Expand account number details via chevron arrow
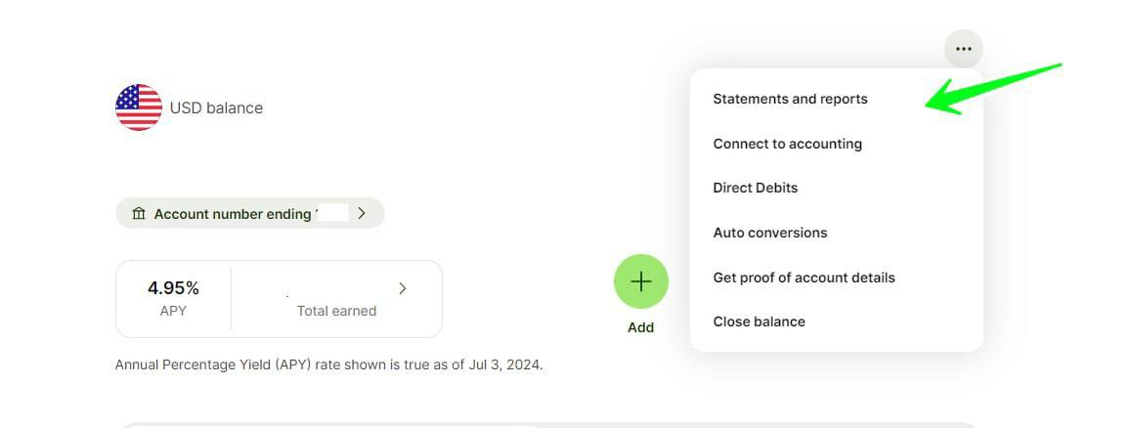Image resolution: width=1131 pixels, height=428 pixels. point(362,213)
